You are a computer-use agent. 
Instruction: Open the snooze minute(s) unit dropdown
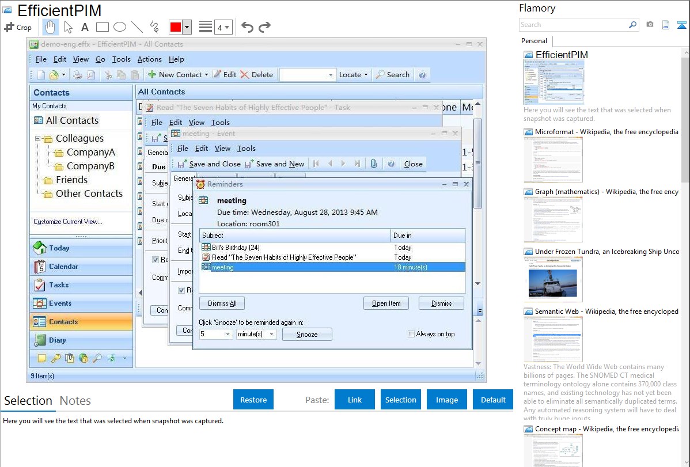pos(272,334)
